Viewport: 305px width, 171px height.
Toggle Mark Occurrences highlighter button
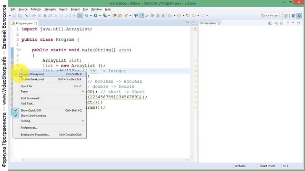tap(142, 16)
